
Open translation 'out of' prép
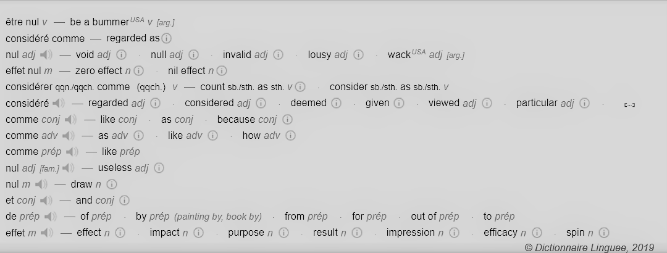click(x=424, y=217)
